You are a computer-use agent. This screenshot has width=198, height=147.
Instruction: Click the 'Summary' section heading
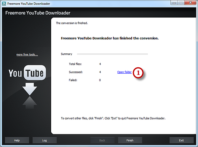tap(66, 54)
